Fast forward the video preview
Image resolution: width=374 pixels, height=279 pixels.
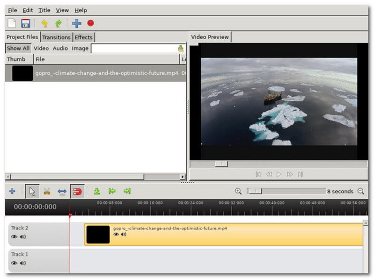coord(290,174)
